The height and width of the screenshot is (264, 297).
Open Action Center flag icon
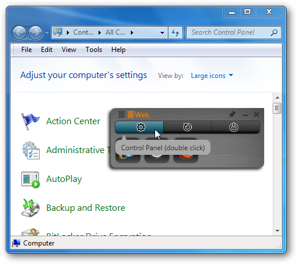30,121
